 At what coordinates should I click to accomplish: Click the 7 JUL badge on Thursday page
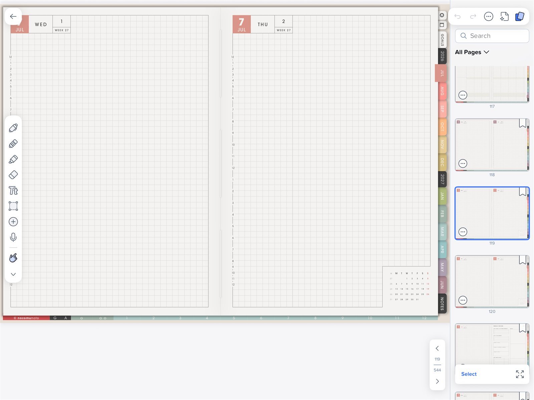242,24
